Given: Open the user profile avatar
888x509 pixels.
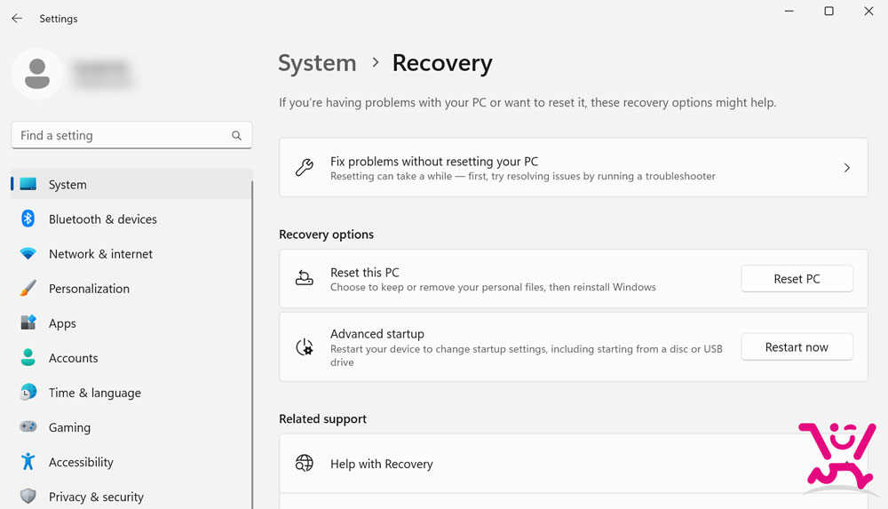Looking at the screenshot, I should click(x=37, y=74).
